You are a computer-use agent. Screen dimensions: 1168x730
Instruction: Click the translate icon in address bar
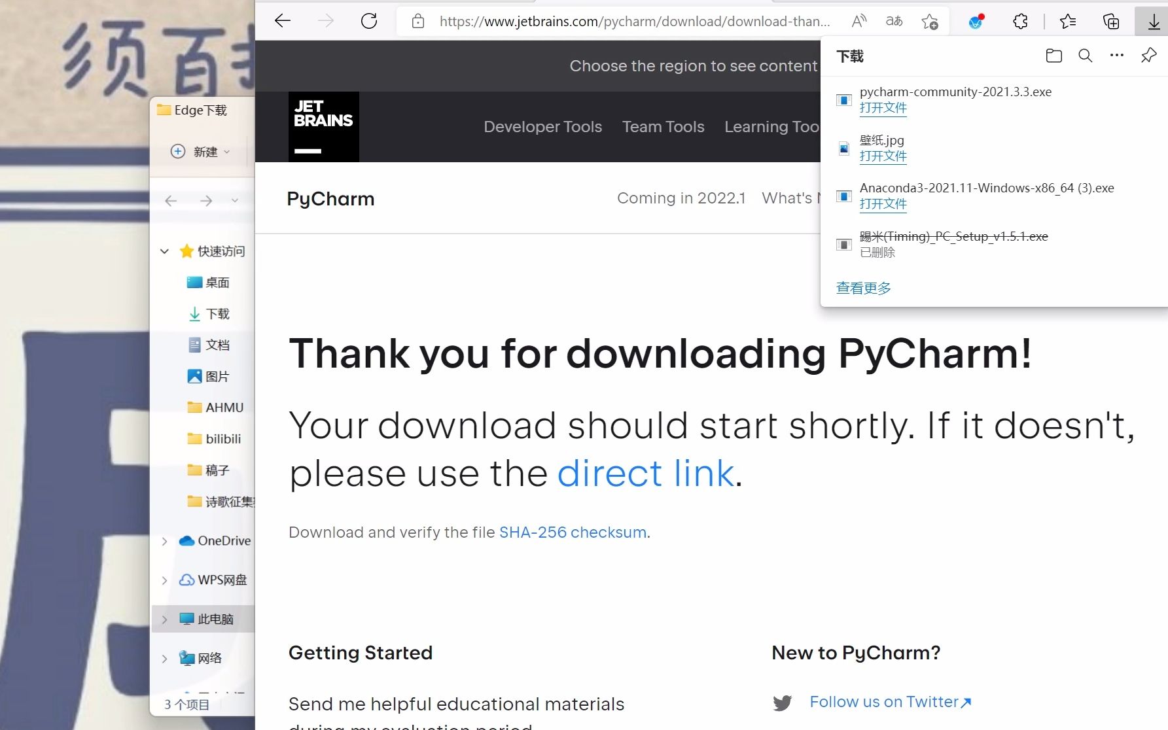pyautogui.click(x=894, y=22)
